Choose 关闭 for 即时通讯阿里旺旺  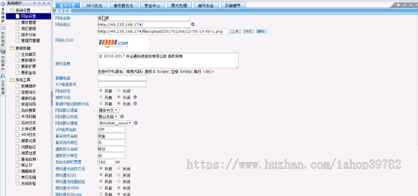(x=119, y=181)
